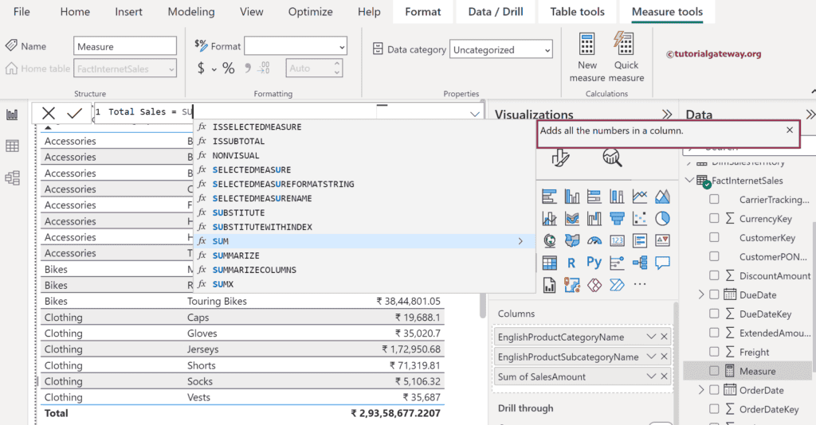Check the CurrencyKey field checkbox
The height and width of the screenshot is (425, 816).
[x=714, y=218]
